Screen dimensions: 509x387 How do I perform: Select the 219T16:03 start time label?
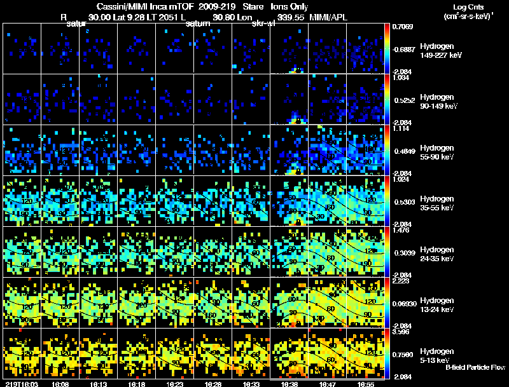pyautogui.click(x=20, y=384)
